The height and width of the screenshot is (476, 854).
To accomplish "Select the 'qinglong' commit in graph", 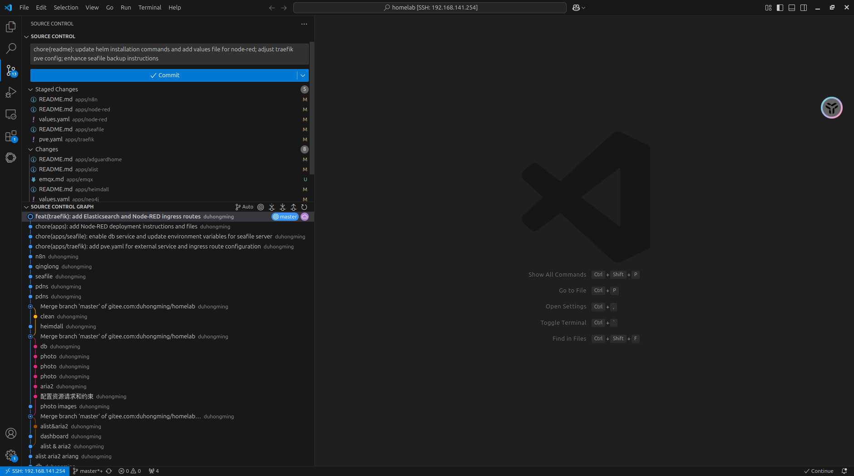I will coord(168,267).
